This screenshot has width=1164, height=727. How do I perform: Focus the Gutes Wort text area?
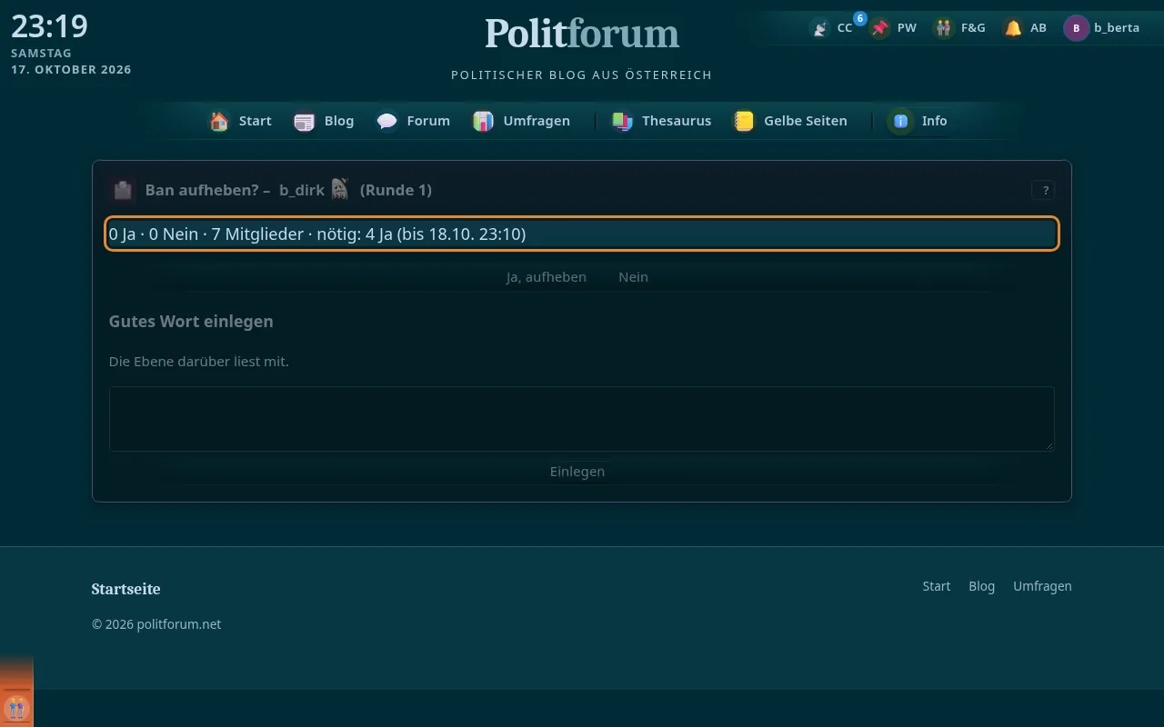(x=582, y=419)
